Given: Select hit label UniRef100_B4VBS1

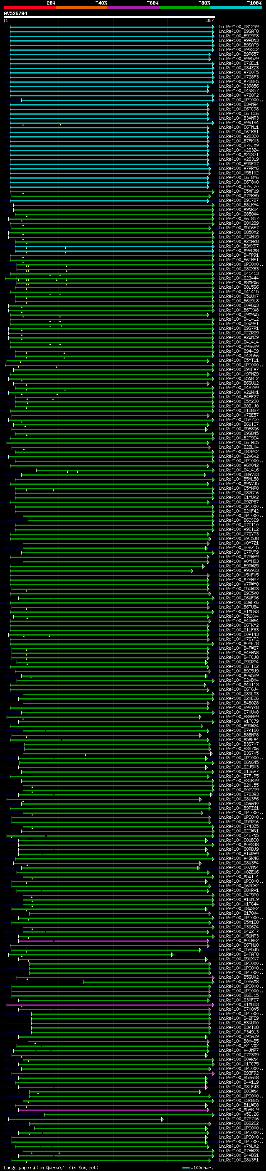Looking at the screenshot, I should click(239, 1155).
